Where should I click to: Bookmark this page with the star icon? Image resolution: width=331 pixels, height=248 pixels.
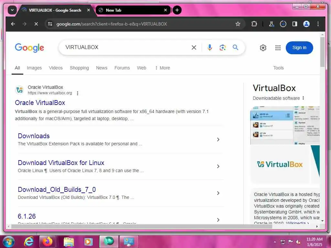tap(238, 24)
